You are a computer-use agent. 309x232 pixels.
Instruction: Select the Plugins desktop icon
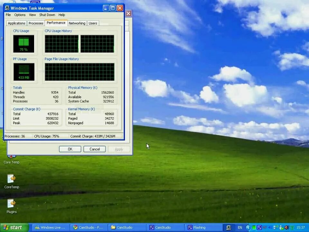click(x=12, y=206)
